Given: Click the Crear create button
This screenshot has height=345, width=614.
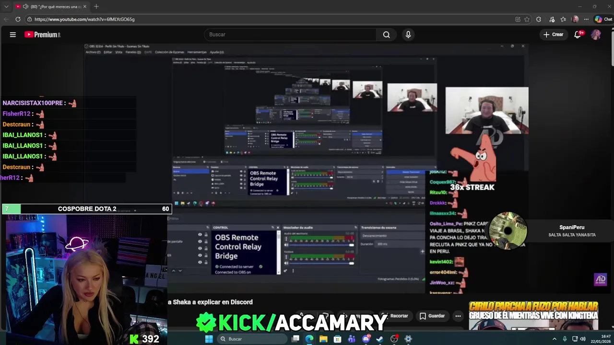Looking at the screenshot, I should [x=554, y=34].
